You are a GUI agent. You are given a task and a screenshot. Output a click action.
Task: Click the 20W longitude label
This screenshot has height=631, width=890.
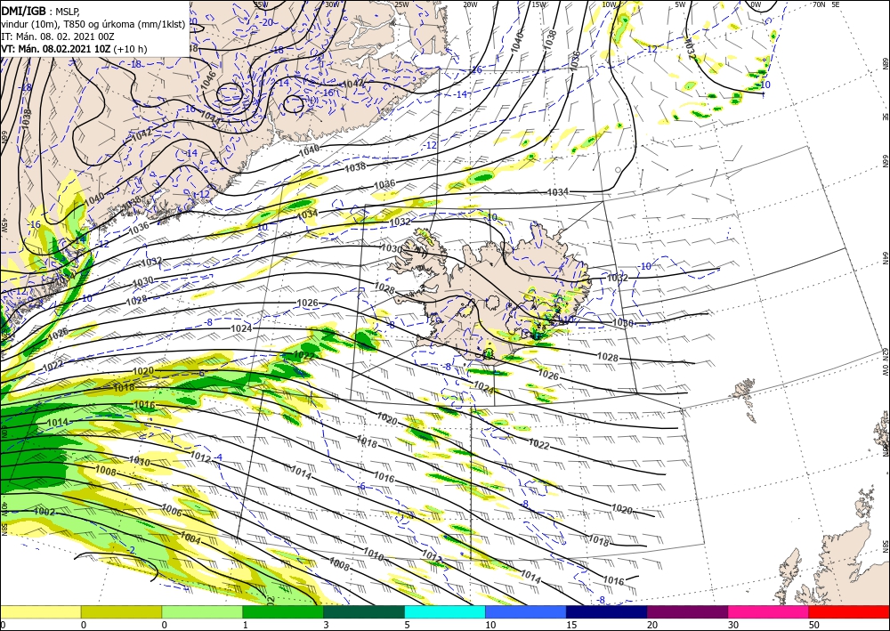pyautogui.click(x=471, y=4)
